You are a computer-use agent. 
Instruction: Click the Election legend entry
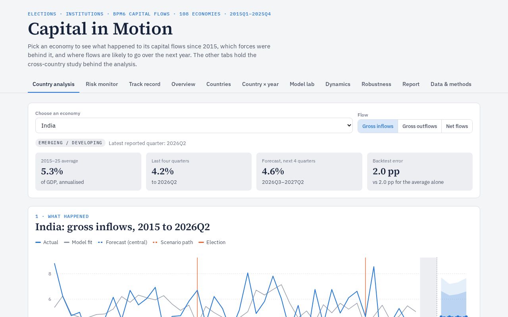point(212,242)
